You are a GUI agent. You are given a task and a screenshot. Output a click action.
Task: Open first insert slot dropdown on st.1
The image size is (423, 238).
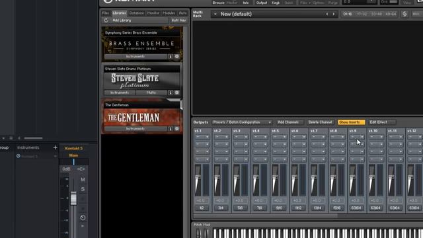pos(202,137)
